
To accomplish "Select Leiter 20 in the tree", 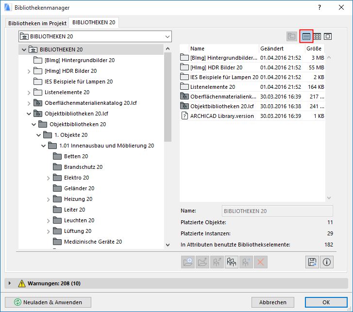I will pyautogui.click(x=74, y=210).
